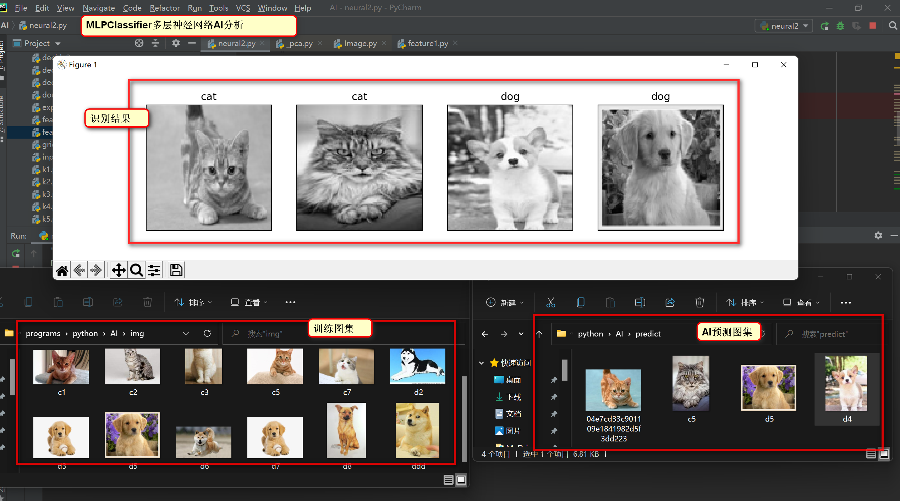This screenshot has width=900, height=501.
Task: Switch to details list view in img window
Action: tap(448, 480)
